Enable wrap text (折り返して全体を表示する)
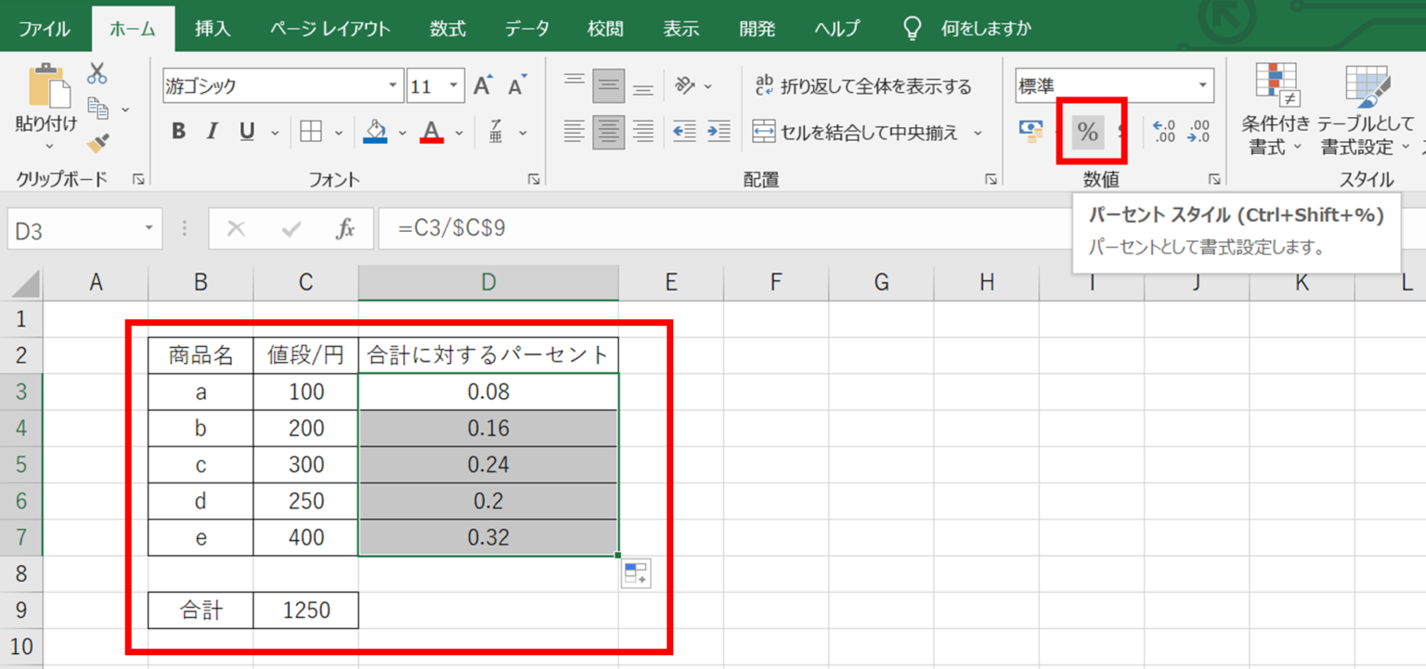 863,85
